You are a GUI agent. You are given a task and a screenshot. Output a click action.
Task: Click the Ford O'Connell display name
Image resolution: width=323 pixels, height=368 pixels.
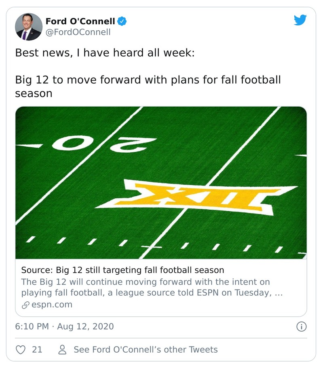coord(80,21)
